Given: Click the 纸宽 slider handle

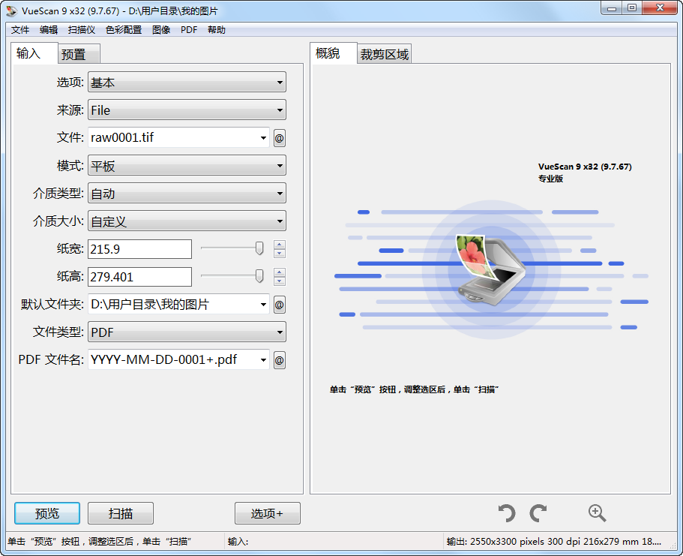Looking at the screenshot, I should (x=259, y=248).
